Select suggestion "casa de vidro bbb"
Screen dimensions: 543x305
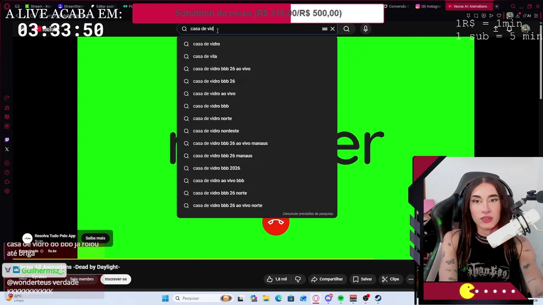click(257, 106)
